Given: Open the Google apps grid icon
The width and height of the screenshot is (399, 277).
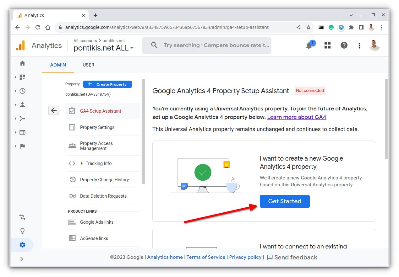Looking at the screenshot, I should pyautogui.click(x=327, y=45).
